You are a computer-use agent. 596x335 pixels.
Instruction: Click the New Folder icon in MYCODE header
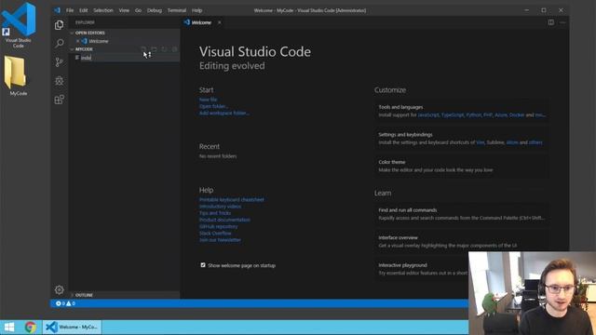coord(154,49)
